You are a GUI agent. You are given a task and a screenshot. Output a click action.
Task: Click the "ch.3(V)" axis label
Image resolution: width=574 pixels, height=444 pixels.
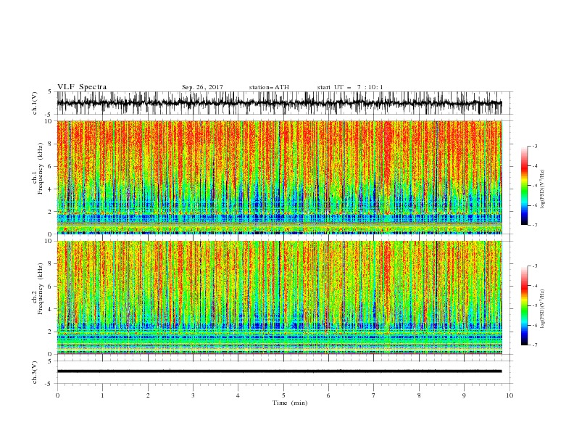pos(35,372)
